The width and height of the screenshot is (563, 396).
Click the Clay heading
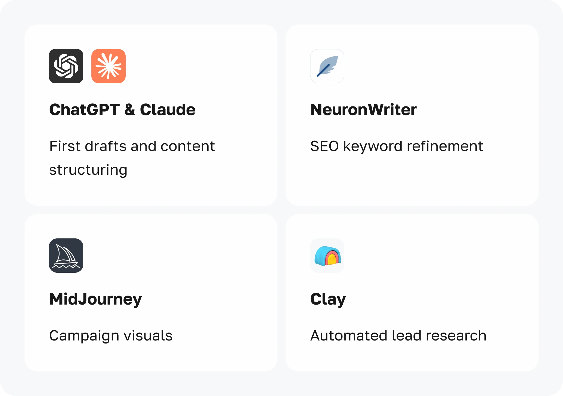click(328, 299)
